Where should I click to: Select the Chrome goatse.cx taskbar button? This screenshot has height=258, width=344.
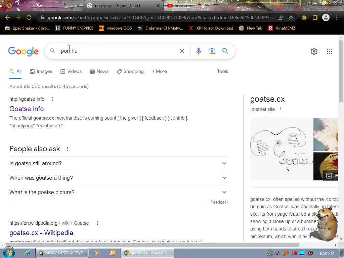(147, 253)
